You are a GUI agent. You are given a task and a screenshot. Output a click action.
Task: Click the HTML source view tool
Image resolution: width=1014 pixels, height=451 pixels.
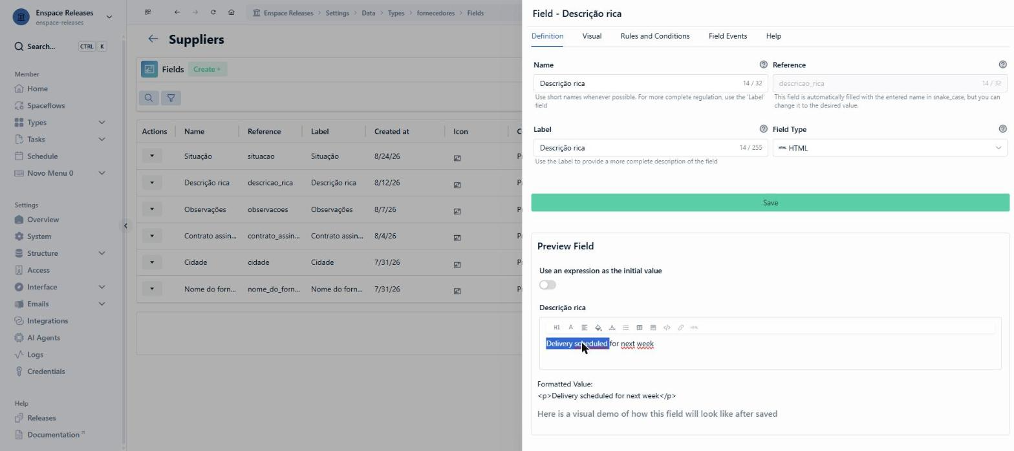coord(694,328)
